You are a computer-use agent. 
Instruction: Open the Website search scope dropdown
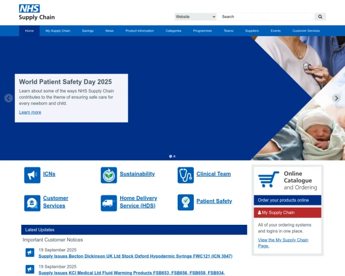[x=195, y=17]
